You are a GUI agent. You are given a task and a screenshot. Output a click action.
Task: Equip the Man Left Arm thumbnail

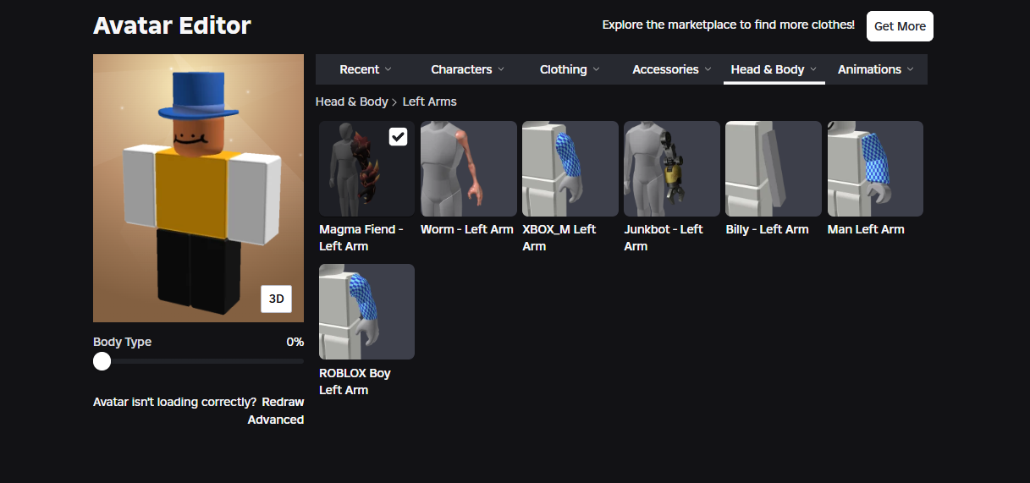[x=875, y=168]
